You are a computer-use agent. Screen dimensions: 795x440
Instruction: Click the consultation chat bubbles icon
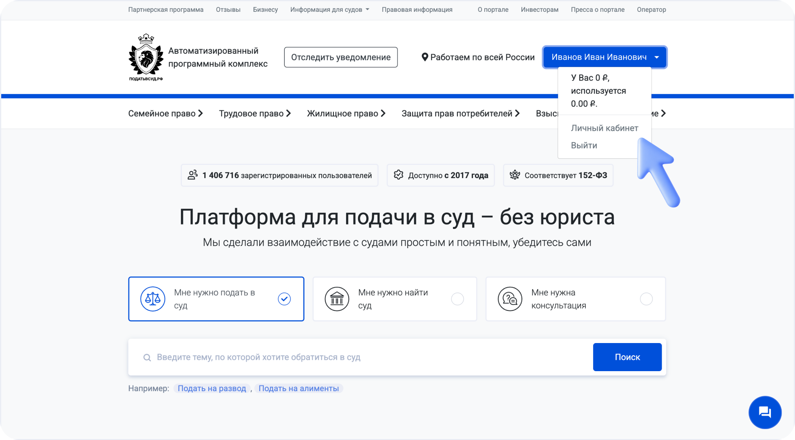510,299
